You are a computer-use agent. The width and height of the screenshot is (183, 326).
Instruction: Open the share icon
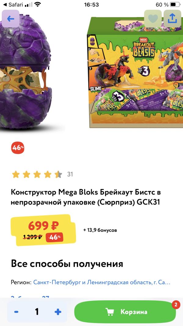[x=172, y=19]
